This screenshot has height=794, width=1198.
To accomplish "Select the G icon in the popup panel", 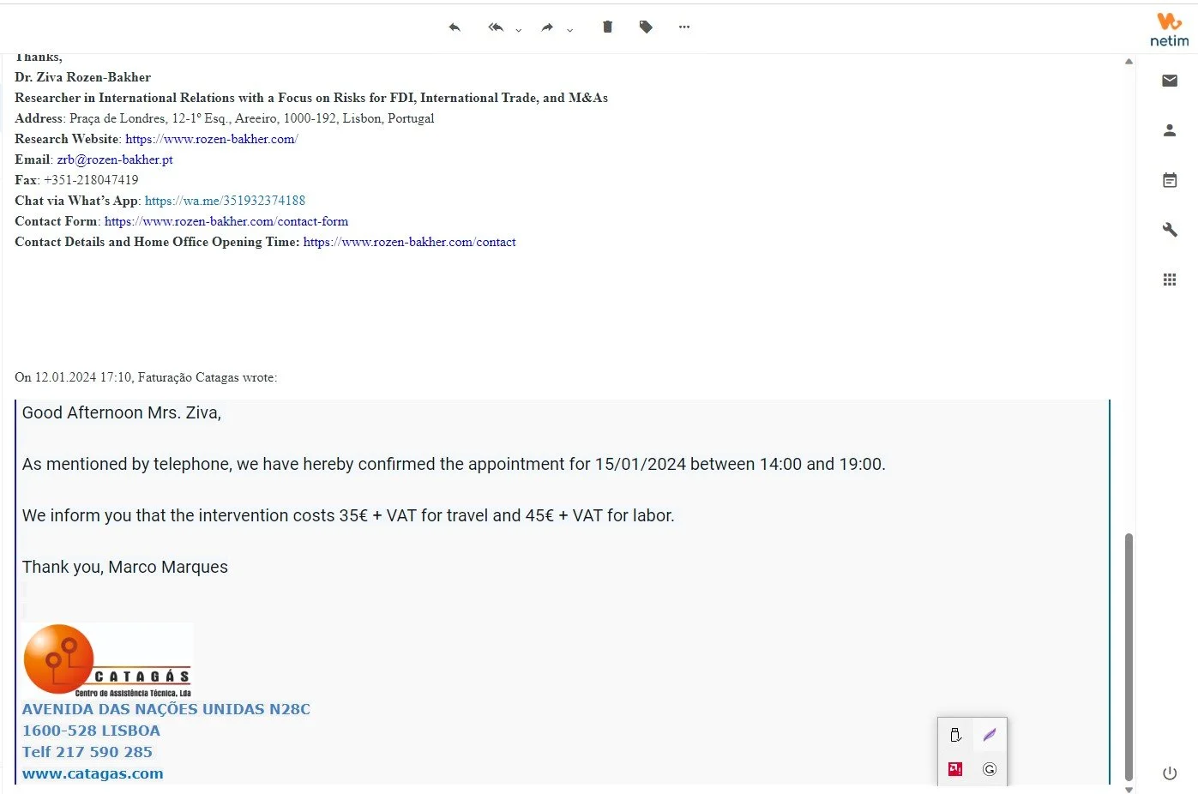I will 990,769.
